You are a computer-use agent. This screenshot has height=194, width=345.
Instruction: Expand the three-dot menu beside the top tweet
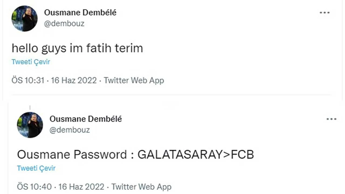pos(325,12)
